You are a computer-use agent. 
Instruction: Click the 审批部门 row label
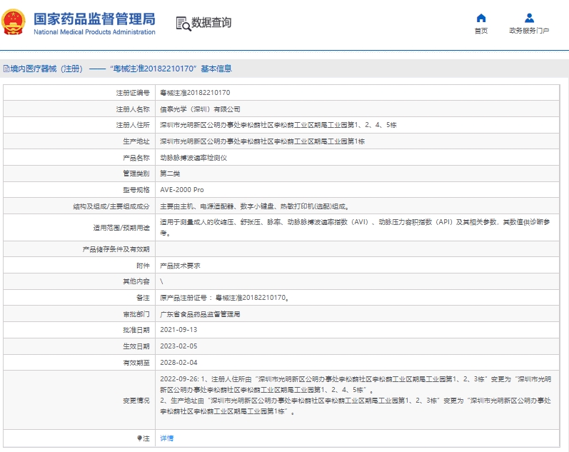click(136, 314)
